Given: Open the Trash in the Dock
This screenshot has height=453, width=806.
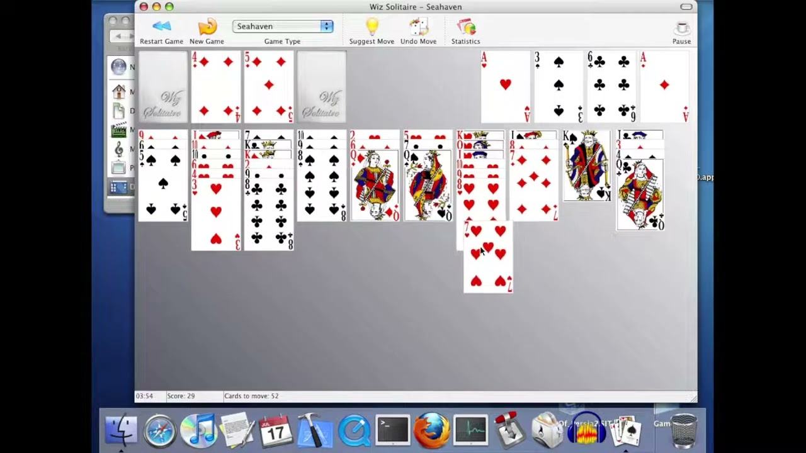Looking at the screenshot, I should click(x=684, y=430).
